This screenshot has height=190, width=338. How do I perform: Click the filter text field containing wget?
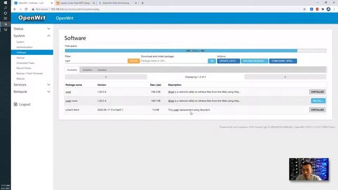pyautogui.click(x=96, y=61)
